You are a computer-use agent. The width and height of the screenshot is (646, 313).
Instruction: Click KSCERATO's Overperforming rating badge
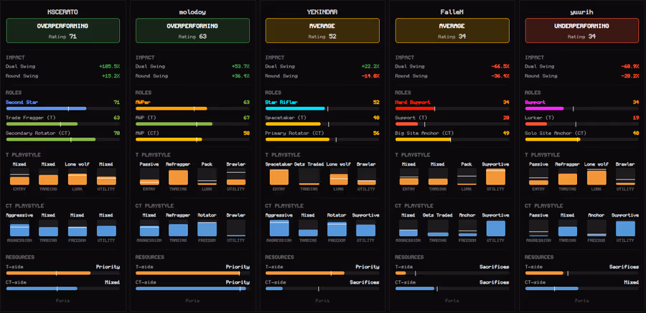point(62,30)
